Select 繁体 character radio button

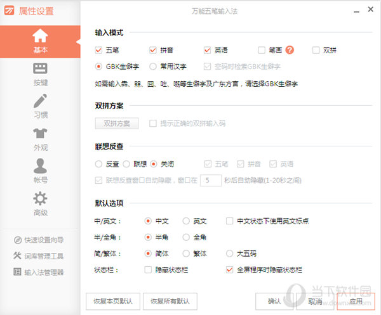coord(186,254)
